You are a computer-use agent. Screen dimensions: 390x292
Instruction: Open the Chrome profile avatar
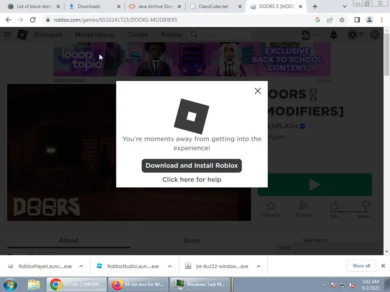369,20
